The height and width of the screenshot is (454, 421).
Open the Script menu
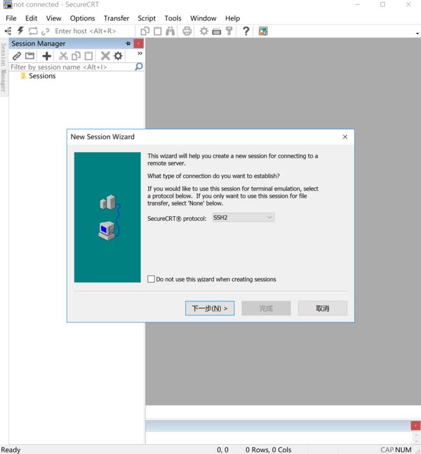point(147,18)
